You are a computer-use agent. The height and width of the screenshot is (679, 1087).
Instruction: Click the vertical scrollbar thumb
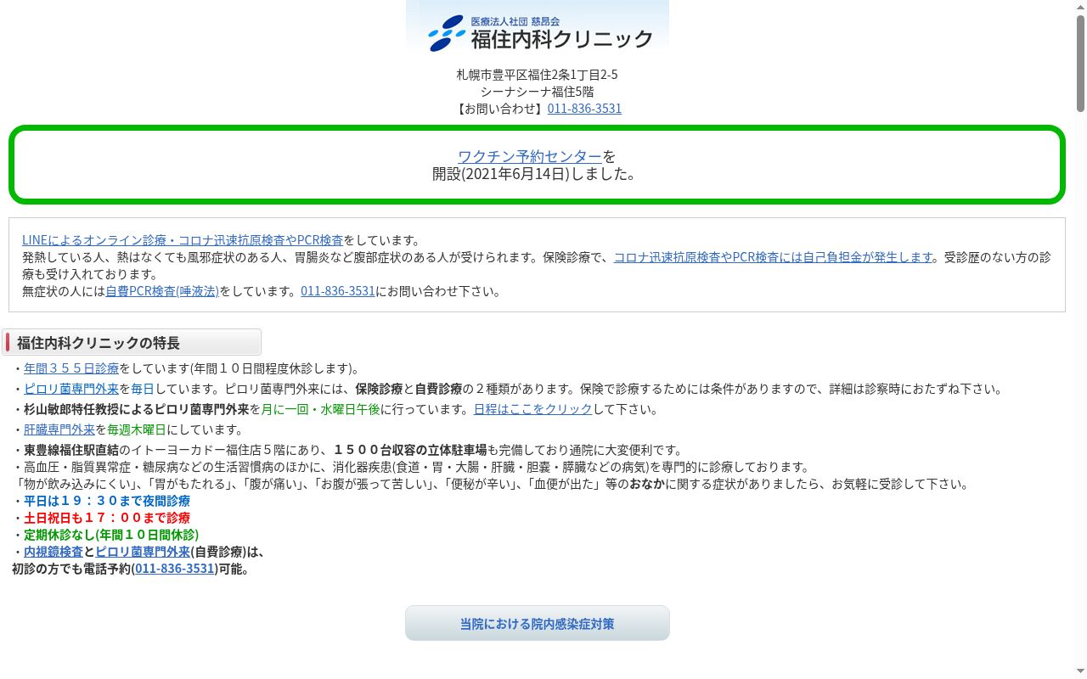[x=1080, y=64]
